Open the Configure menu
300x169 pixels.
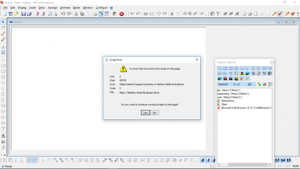(101, 8)
